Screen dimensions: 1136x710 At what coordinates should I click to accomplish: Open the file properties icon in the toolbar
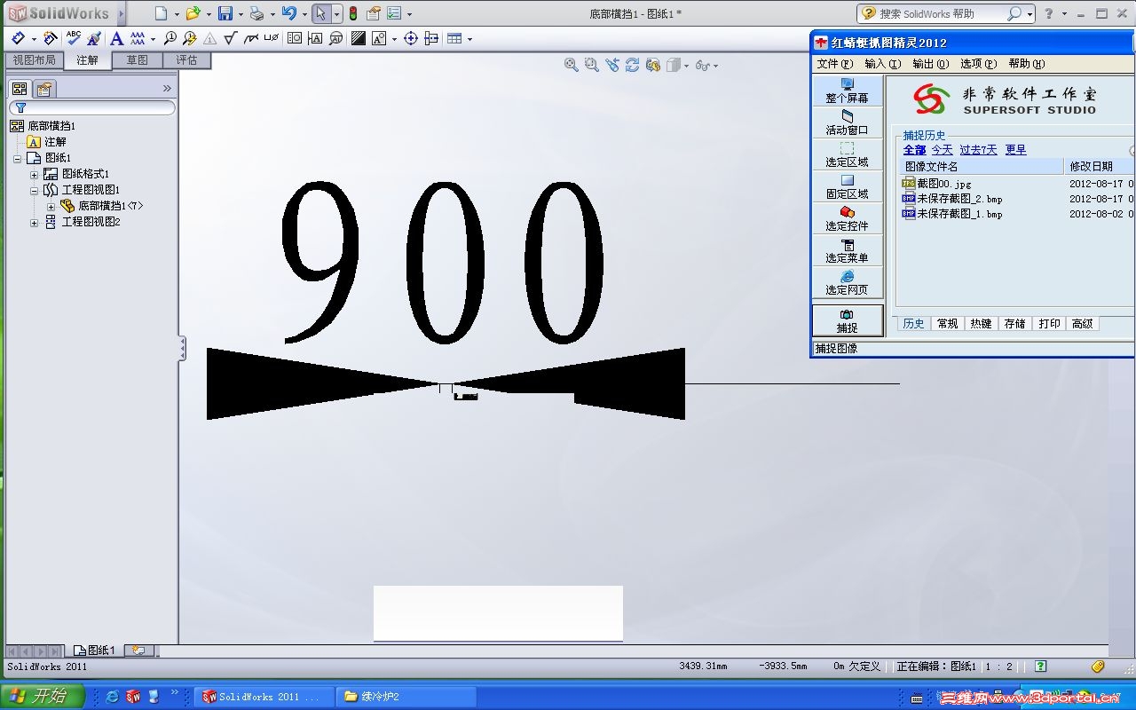coord(374,13)
